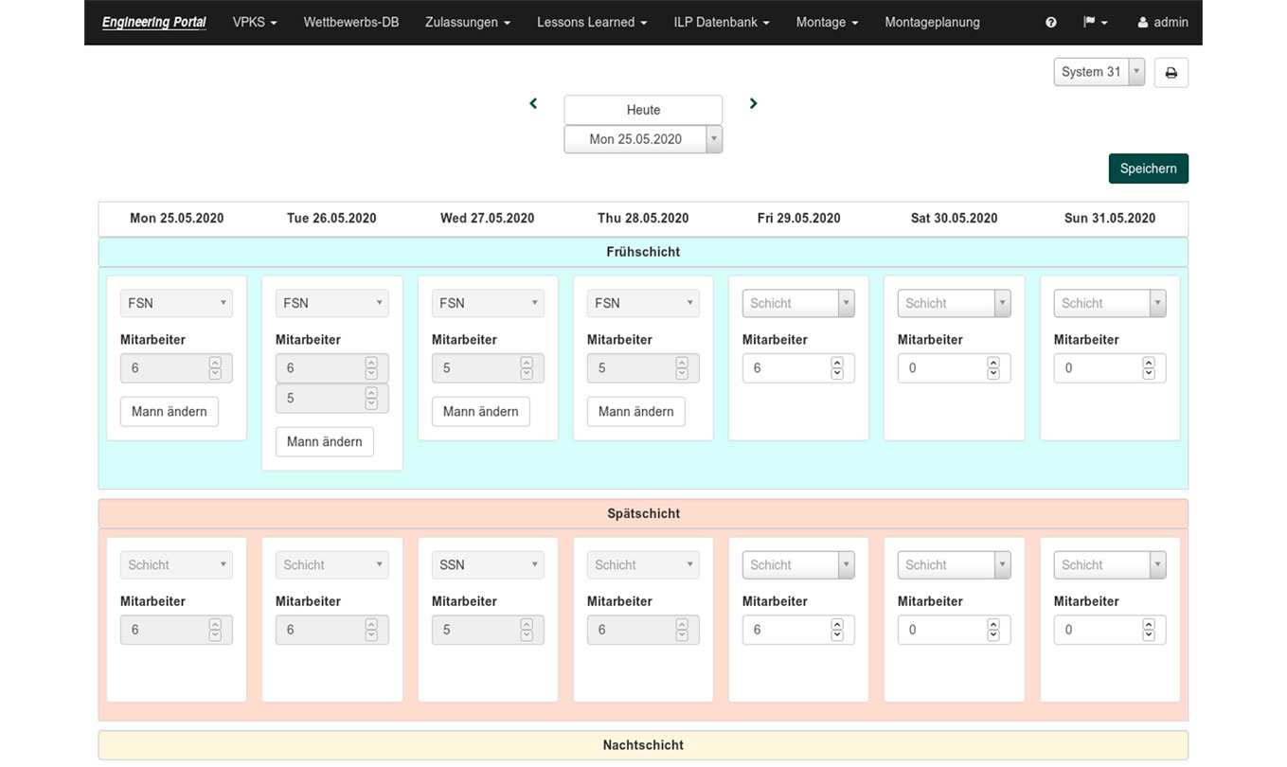Click the Speichern button
Image resolution: width=1287 pixels, height=767 pixels.
(1148, 169)
